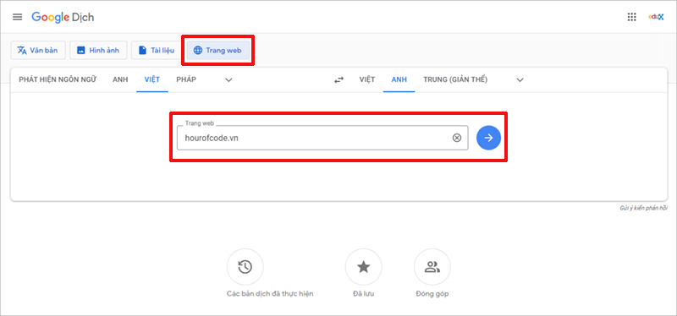Screen dimensions: 677x316
Task: Switch to Hình ảnh image mode
Action: pyautogui.click(x=98, y=51)
